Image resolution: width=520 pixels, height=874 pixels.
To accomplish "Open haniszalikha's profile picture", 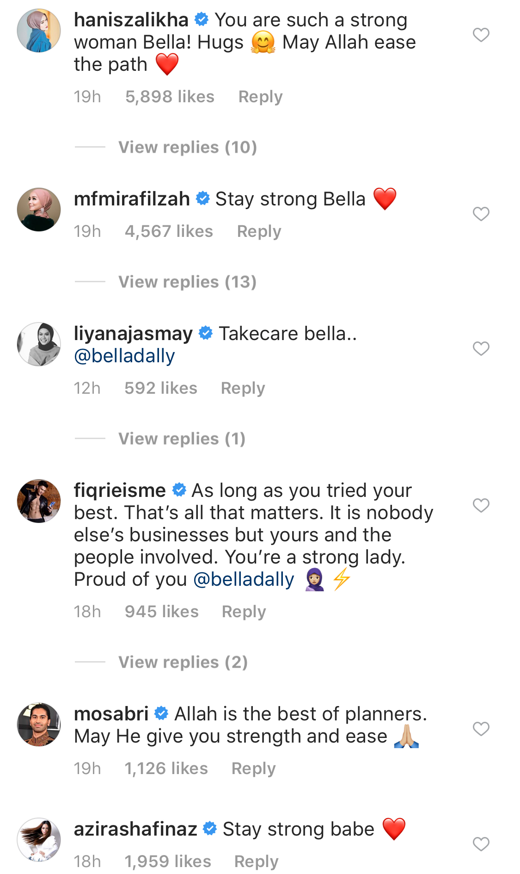I will (39, 31).
